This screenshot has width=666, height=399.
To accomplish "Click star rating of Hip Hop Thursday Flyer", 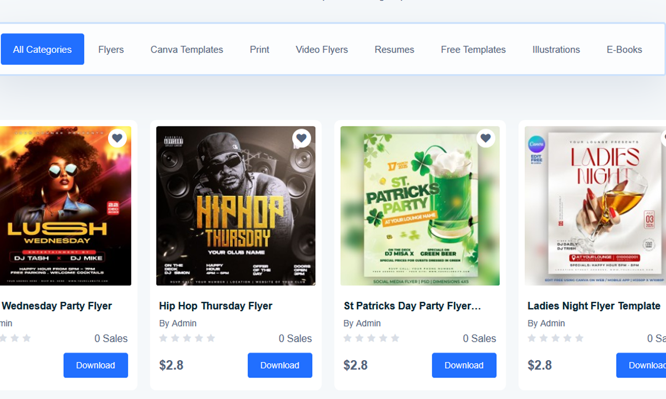I will pos(187,339).
